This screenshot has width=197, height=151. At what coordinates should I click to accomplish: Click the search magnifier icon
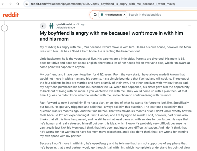click(x=95, y=15)
